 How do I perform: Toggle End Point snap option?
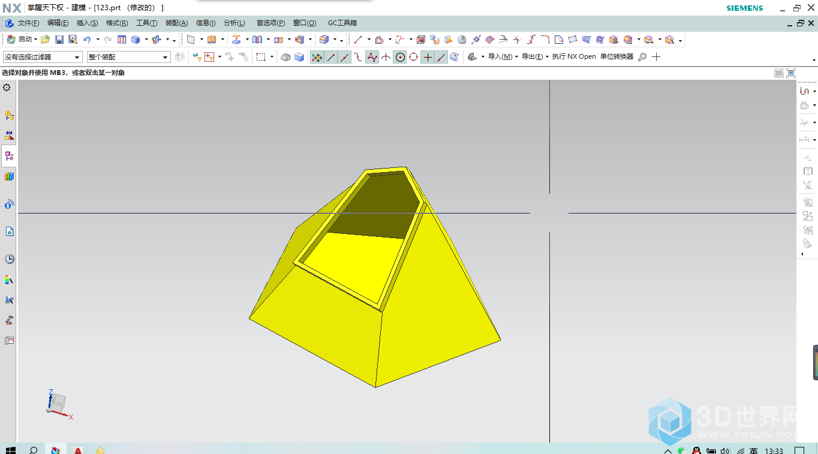(330, 57)
